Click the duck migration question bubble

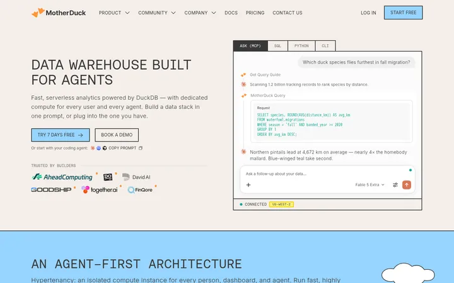[x=356, y=62]
